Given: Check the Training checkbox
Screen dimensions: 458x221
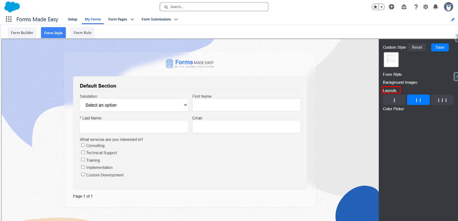Looking at the screenshot, I should (83, 160).
